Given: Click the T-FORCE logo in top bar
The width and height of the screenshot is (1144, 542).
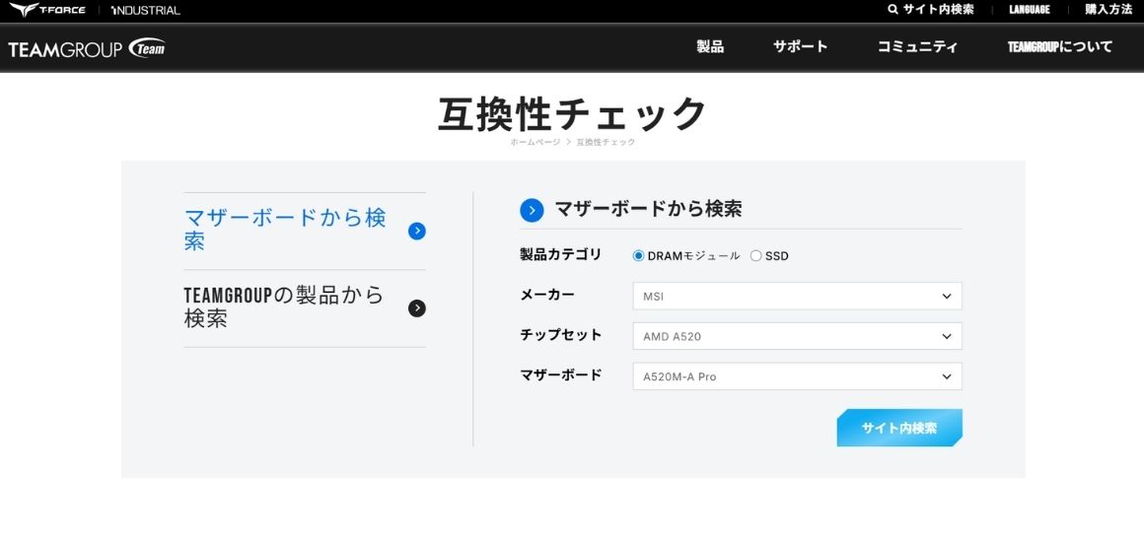Looking at the screenshot, I should pos(47,10).
